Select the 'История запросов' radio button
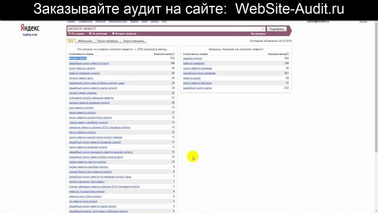The height and width of the screenshot is (213, 378). tap(113, 34)
